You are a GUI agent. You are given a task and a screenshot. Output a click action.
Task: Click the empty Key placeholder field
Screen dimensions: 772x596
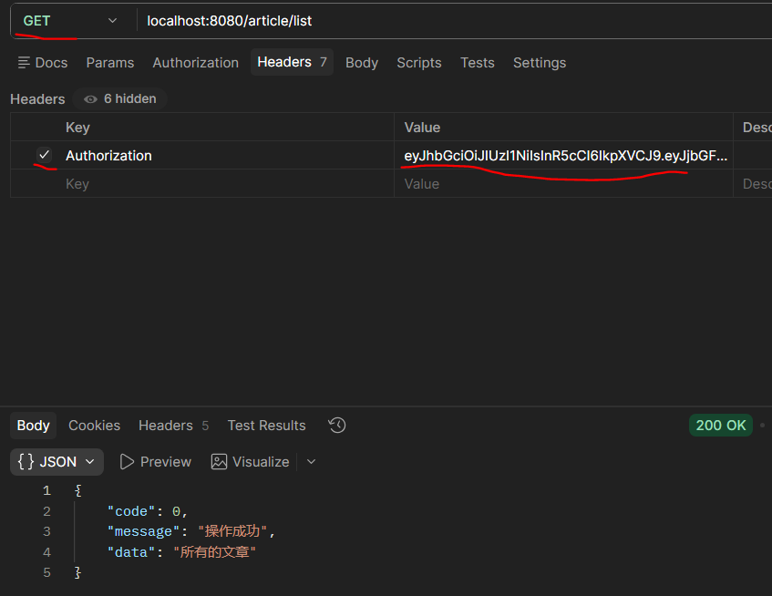(x=229, y=183)
